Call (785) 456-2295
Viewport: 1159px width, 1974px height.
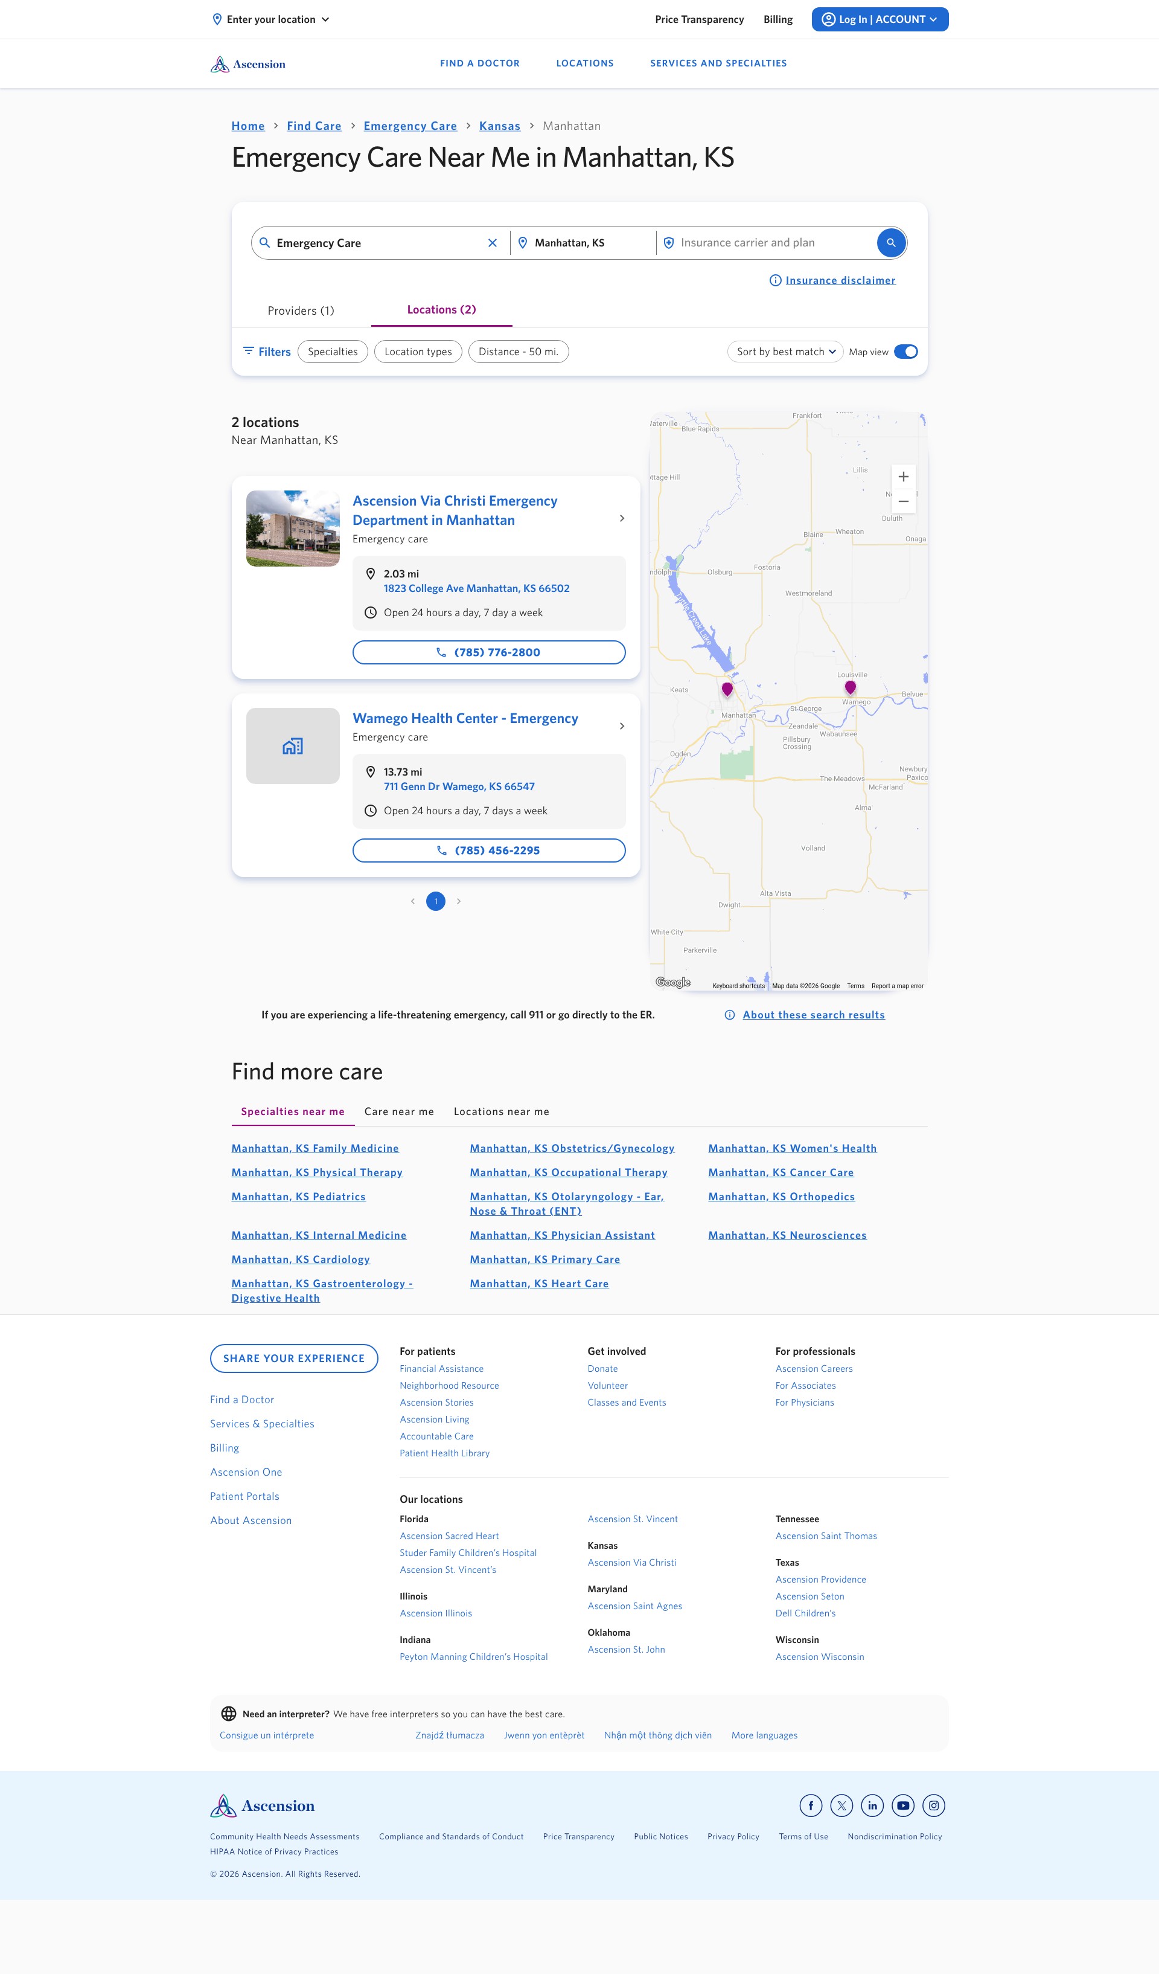(x=489, y=850)
